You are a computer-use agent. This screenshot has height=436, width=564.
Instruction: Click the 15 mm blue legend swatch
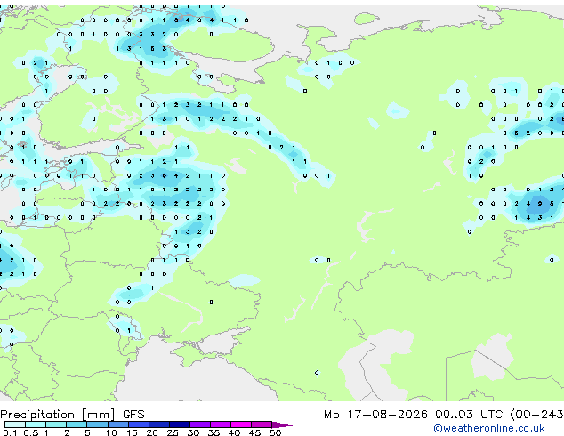139,424
